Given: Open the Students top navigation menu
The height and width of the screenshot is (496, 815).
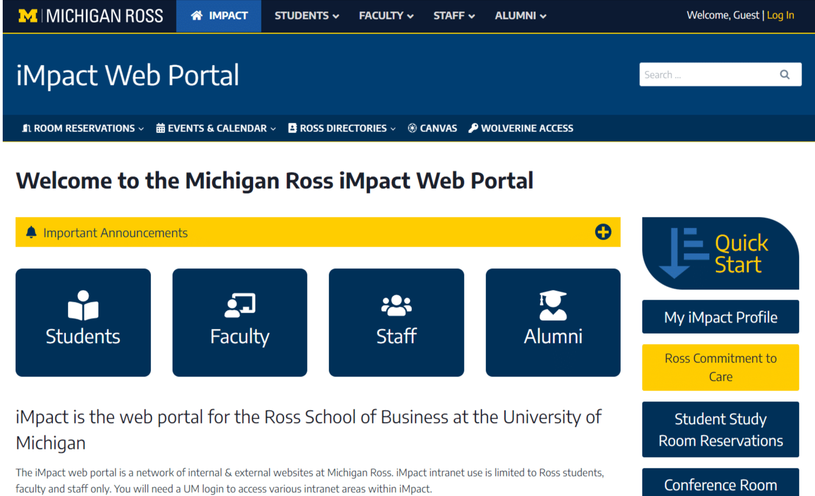Looking at the screenshot, I should [306, 16].
